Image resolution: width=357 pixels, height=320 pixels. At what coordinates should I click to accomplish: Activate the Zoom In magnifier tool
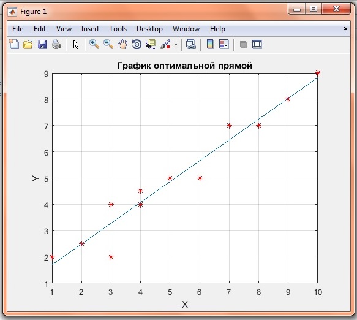pos(94,44)
